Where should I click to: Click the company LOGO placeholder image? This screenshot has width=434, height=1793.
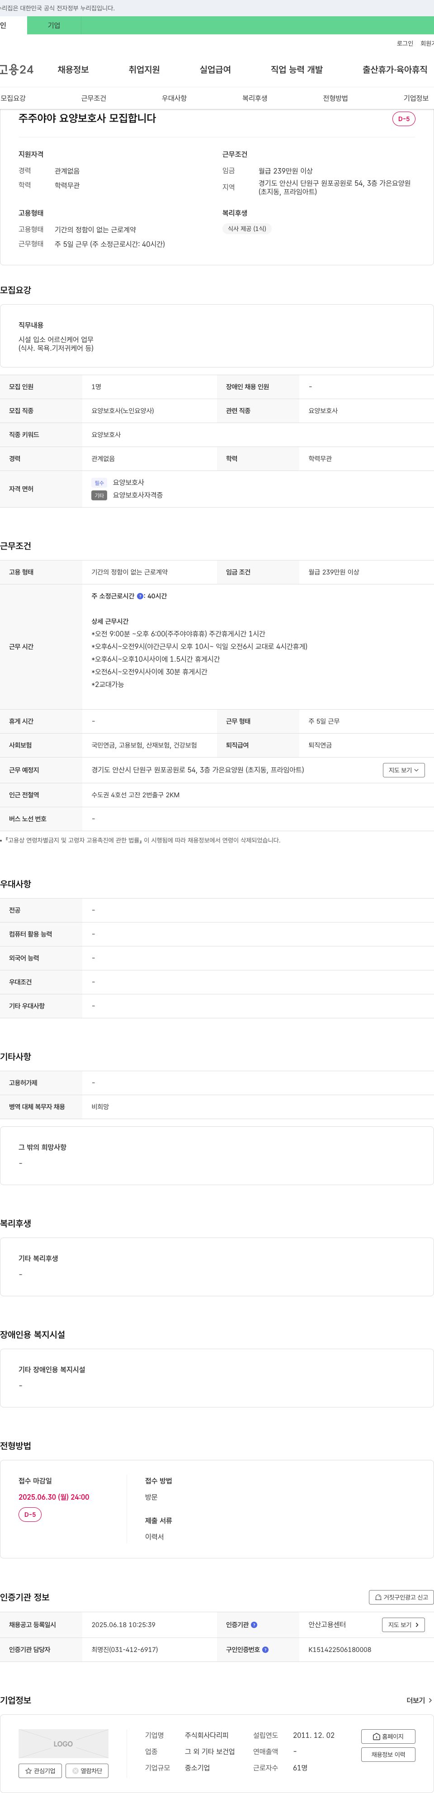63,1744
